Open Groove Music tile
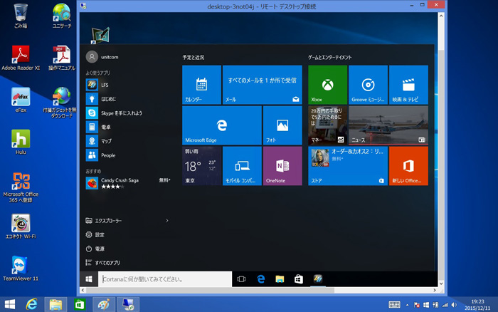This screenshot has height=312, width=498. tap(368, 85)
